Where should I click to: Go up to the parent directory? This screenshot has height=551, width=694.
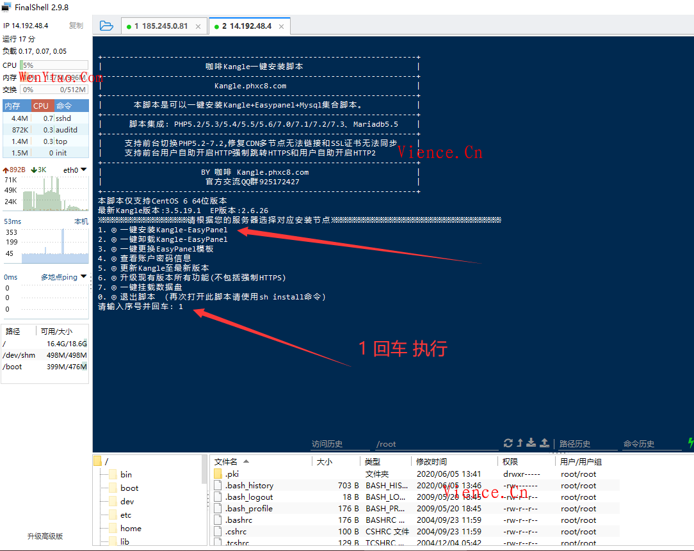520,443
